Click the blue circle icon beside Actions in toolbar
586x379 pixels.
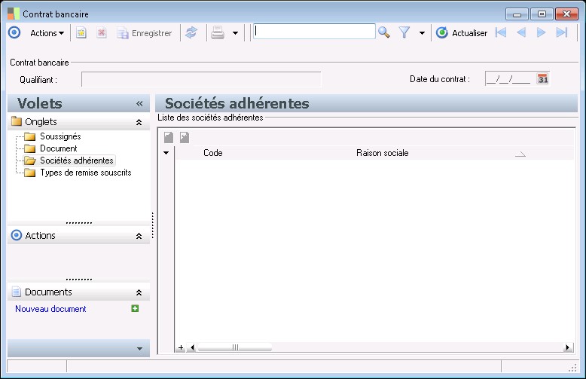pos(14,32)
